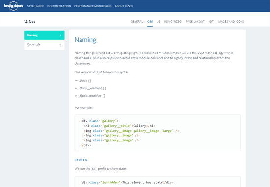Image resolution: width=270 pixels, height=187 pixels.
Task: Click the icon beside the Css heading
Action: pos(26,21)
